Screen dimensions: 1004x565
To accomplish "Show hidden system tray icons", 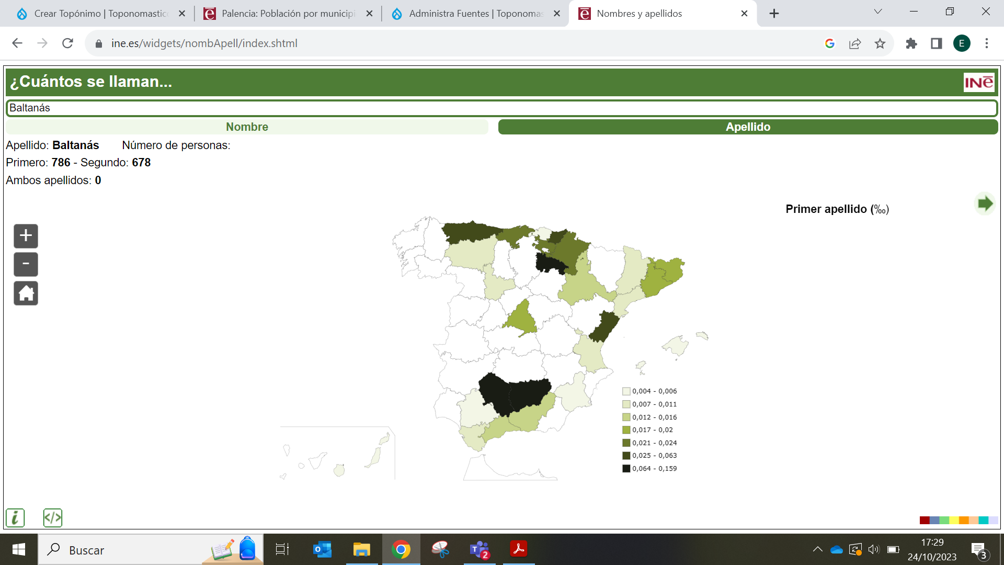I will click(817, 549).
